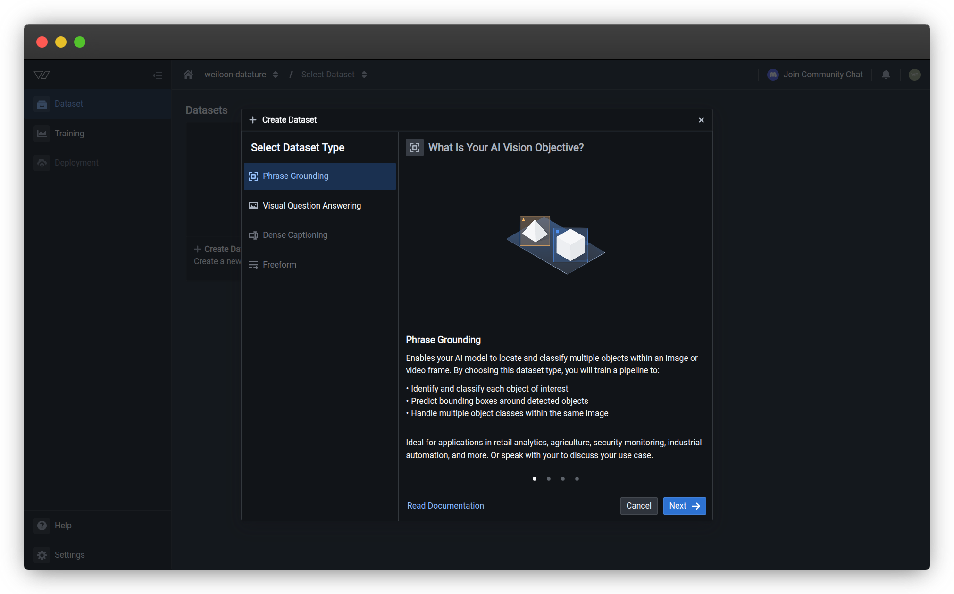The image size is (954, 594).
Task: Switch to the Phrase Grounding option
Action: pos(295,176)
